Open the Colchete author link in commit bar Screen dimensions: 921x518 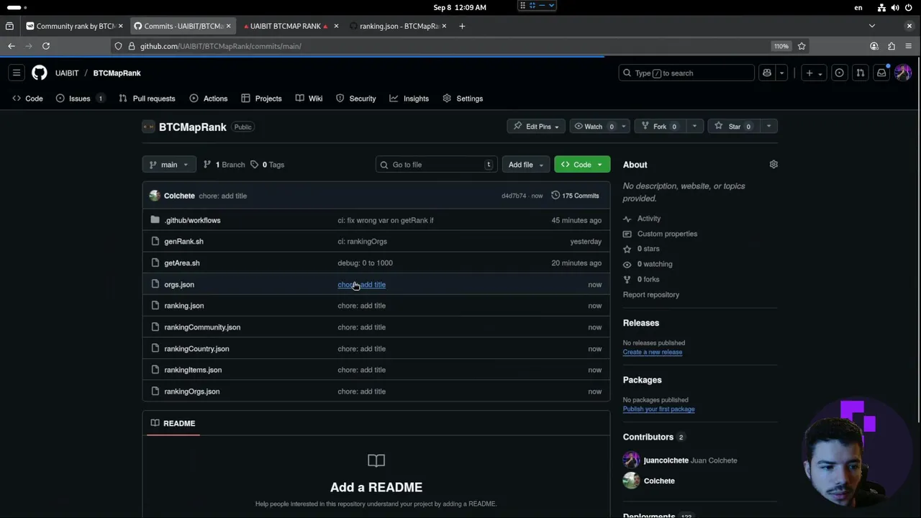coord(179,196)
